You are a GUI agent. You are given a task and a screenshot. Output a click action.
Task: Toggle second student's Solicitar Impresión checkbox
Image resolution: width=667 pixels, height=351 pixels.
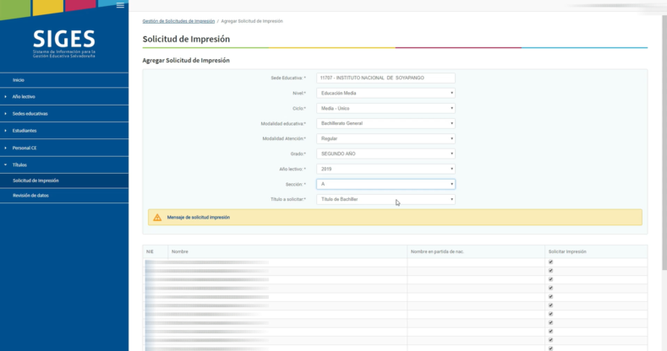pyautogui.click(x=550, y=271)
